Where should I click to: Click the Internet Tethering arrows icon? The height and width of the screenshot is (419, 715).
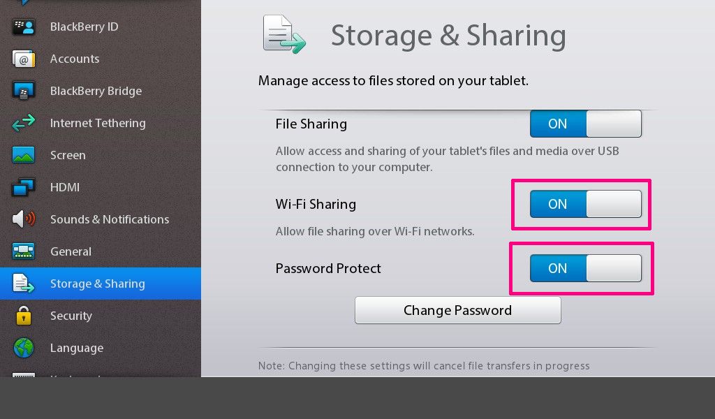pyautogui.click(x=23, y=123)
